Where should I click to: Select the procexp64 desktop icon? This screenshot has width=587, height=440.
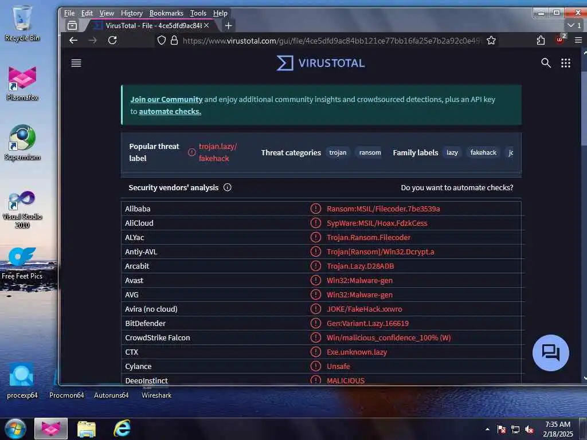tap(22, 381)
